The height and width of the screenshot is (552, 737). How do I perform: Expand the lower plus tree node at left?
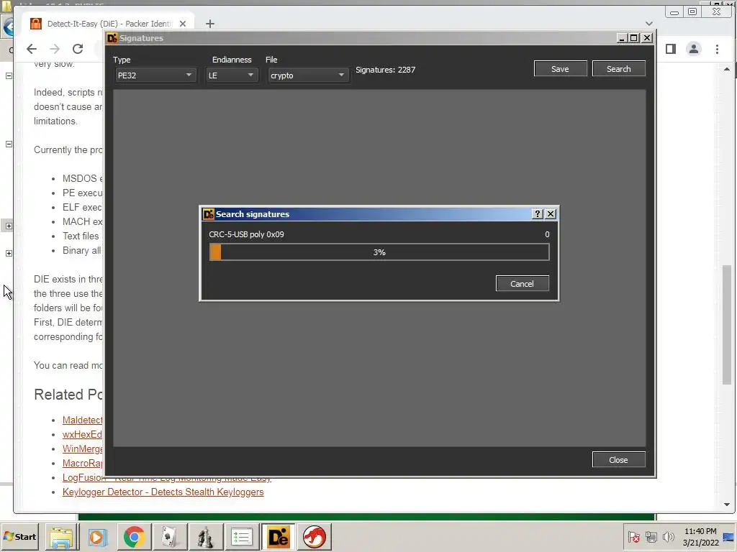pyautogui.click(x=9, y=253)
